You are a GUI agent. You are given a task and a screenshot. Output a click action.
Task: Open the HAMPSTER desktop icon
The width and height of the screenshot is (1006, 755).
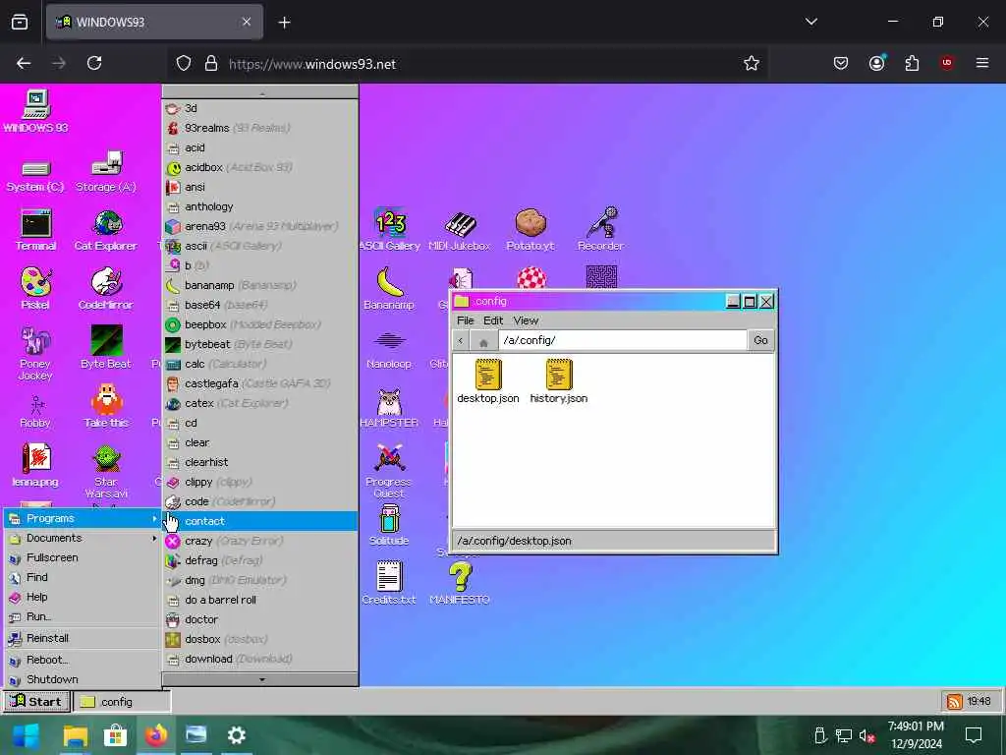(x=389, y=408)
